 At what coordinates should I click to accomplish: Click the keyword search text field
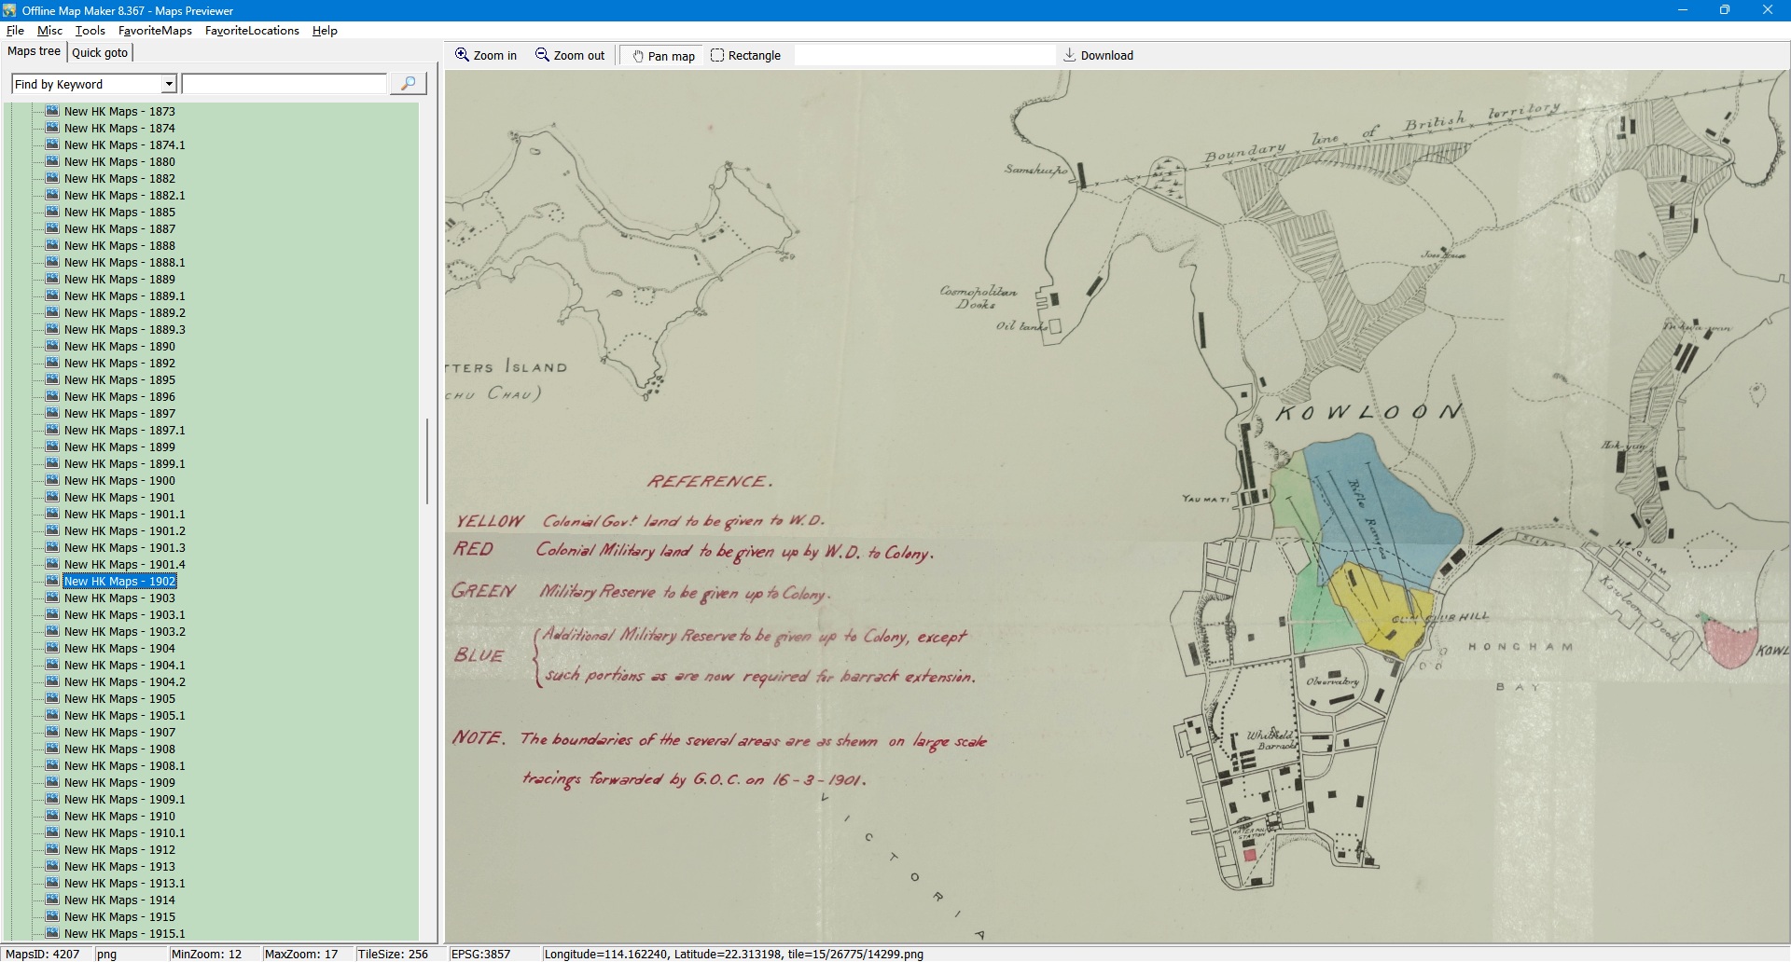pos(284,84)
